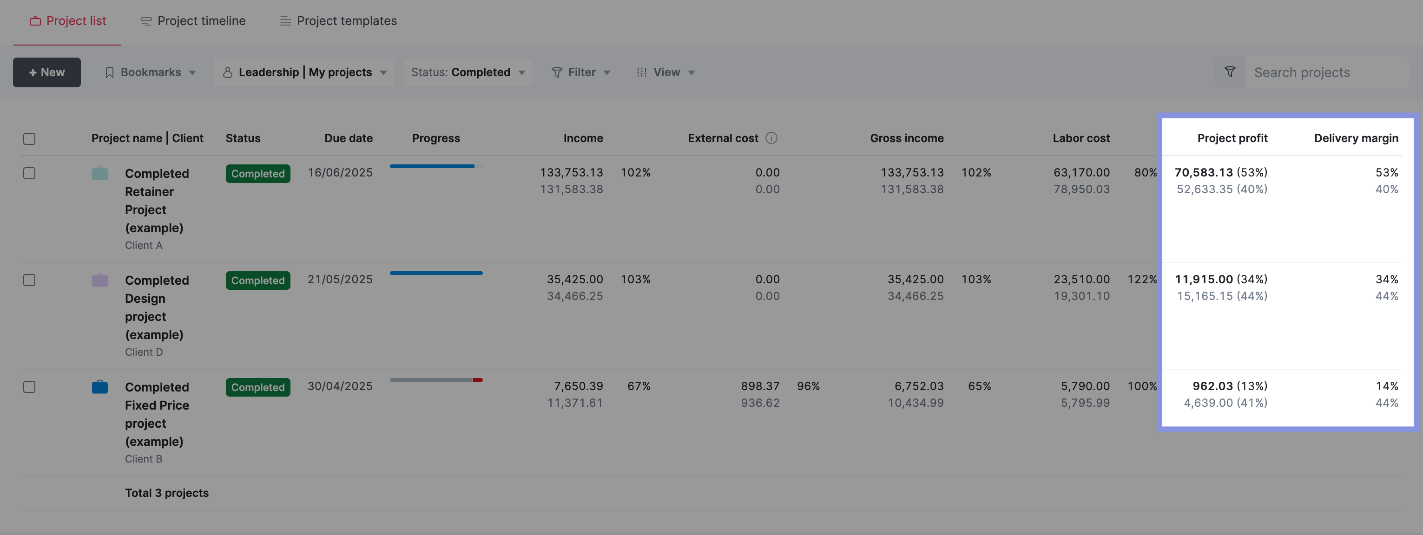This screenshot has height=535, width=1423.
Task: Open the Completed Fixed Price project link
Action: click(157, 414)
